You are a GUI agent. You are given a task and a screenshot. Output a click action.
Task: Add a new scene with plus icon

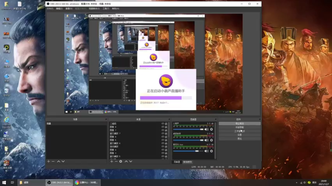click(x=49, y=161)
